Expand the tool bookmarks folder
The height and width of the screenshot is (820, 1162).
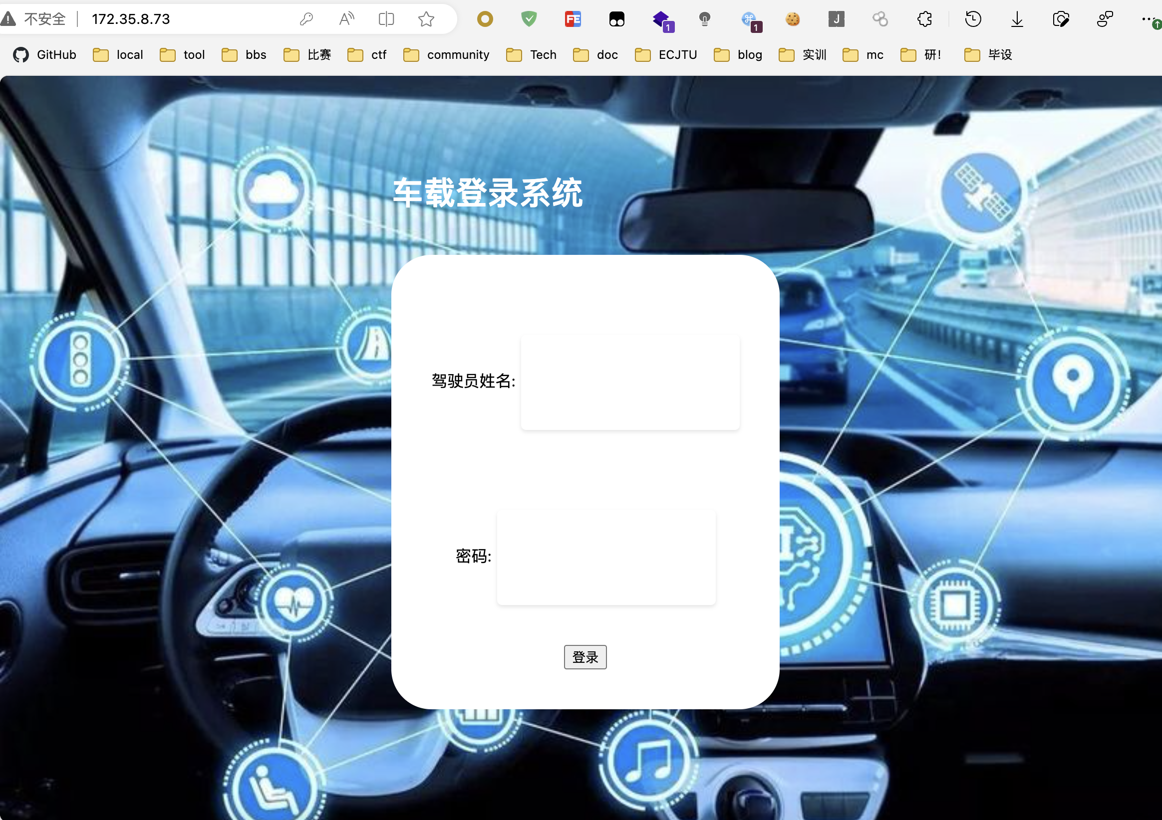click(x=183, y=55)
